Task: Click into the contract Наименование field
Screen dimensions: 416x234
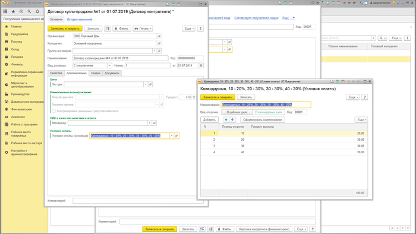Action: 121,58
